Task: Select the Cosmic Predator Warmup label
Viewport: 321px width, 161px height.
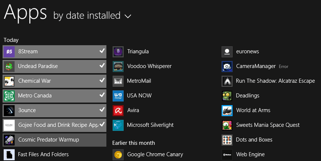Action: point(48,140)
